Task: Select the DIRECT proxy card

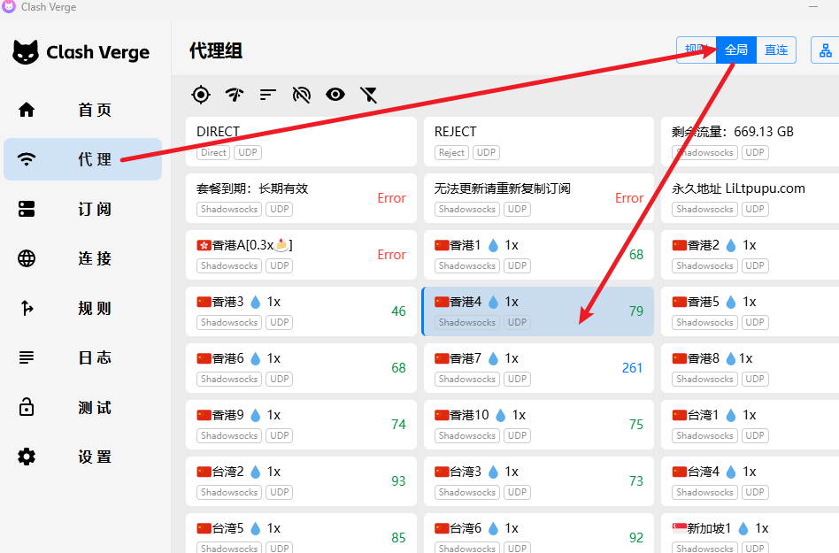Action: [x=301, y=142]
